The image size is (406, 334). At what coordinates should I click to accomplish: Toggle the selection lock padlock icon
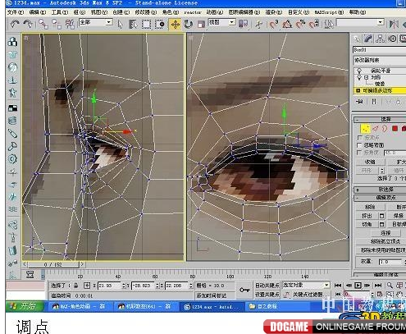click(76, 286)
